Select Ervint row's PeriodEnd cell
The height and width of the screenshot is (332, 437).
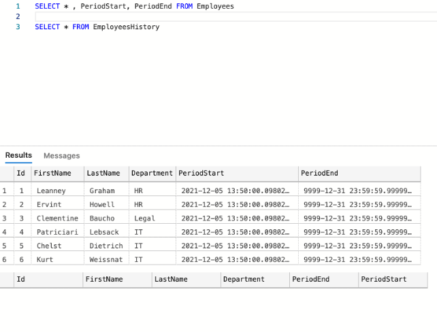tap(359, 204)
